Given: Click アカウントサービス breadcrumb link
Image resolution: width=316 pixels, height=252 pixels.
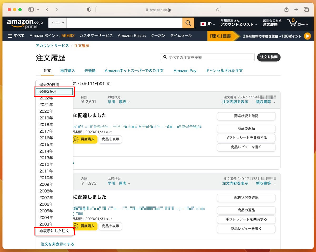Looking at the screenshot, I should 52,46.
